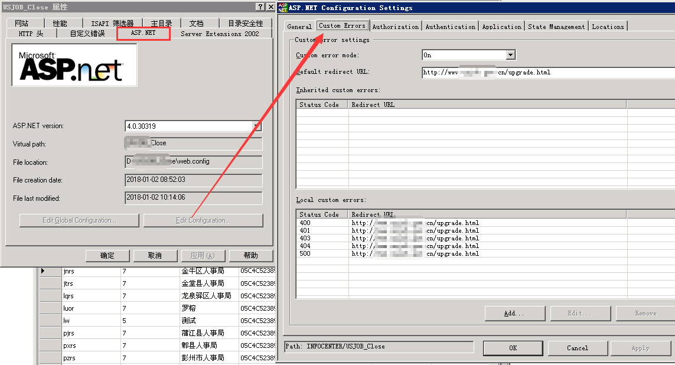Click the Add... button
675x365 pixels.
click(x=515, y=314)
